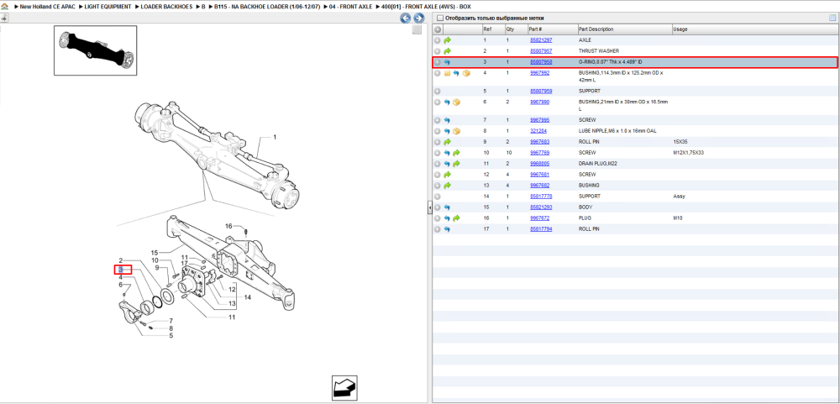Open the previous figure with left arrow
The image size is (840, 404).
[406, 18]
